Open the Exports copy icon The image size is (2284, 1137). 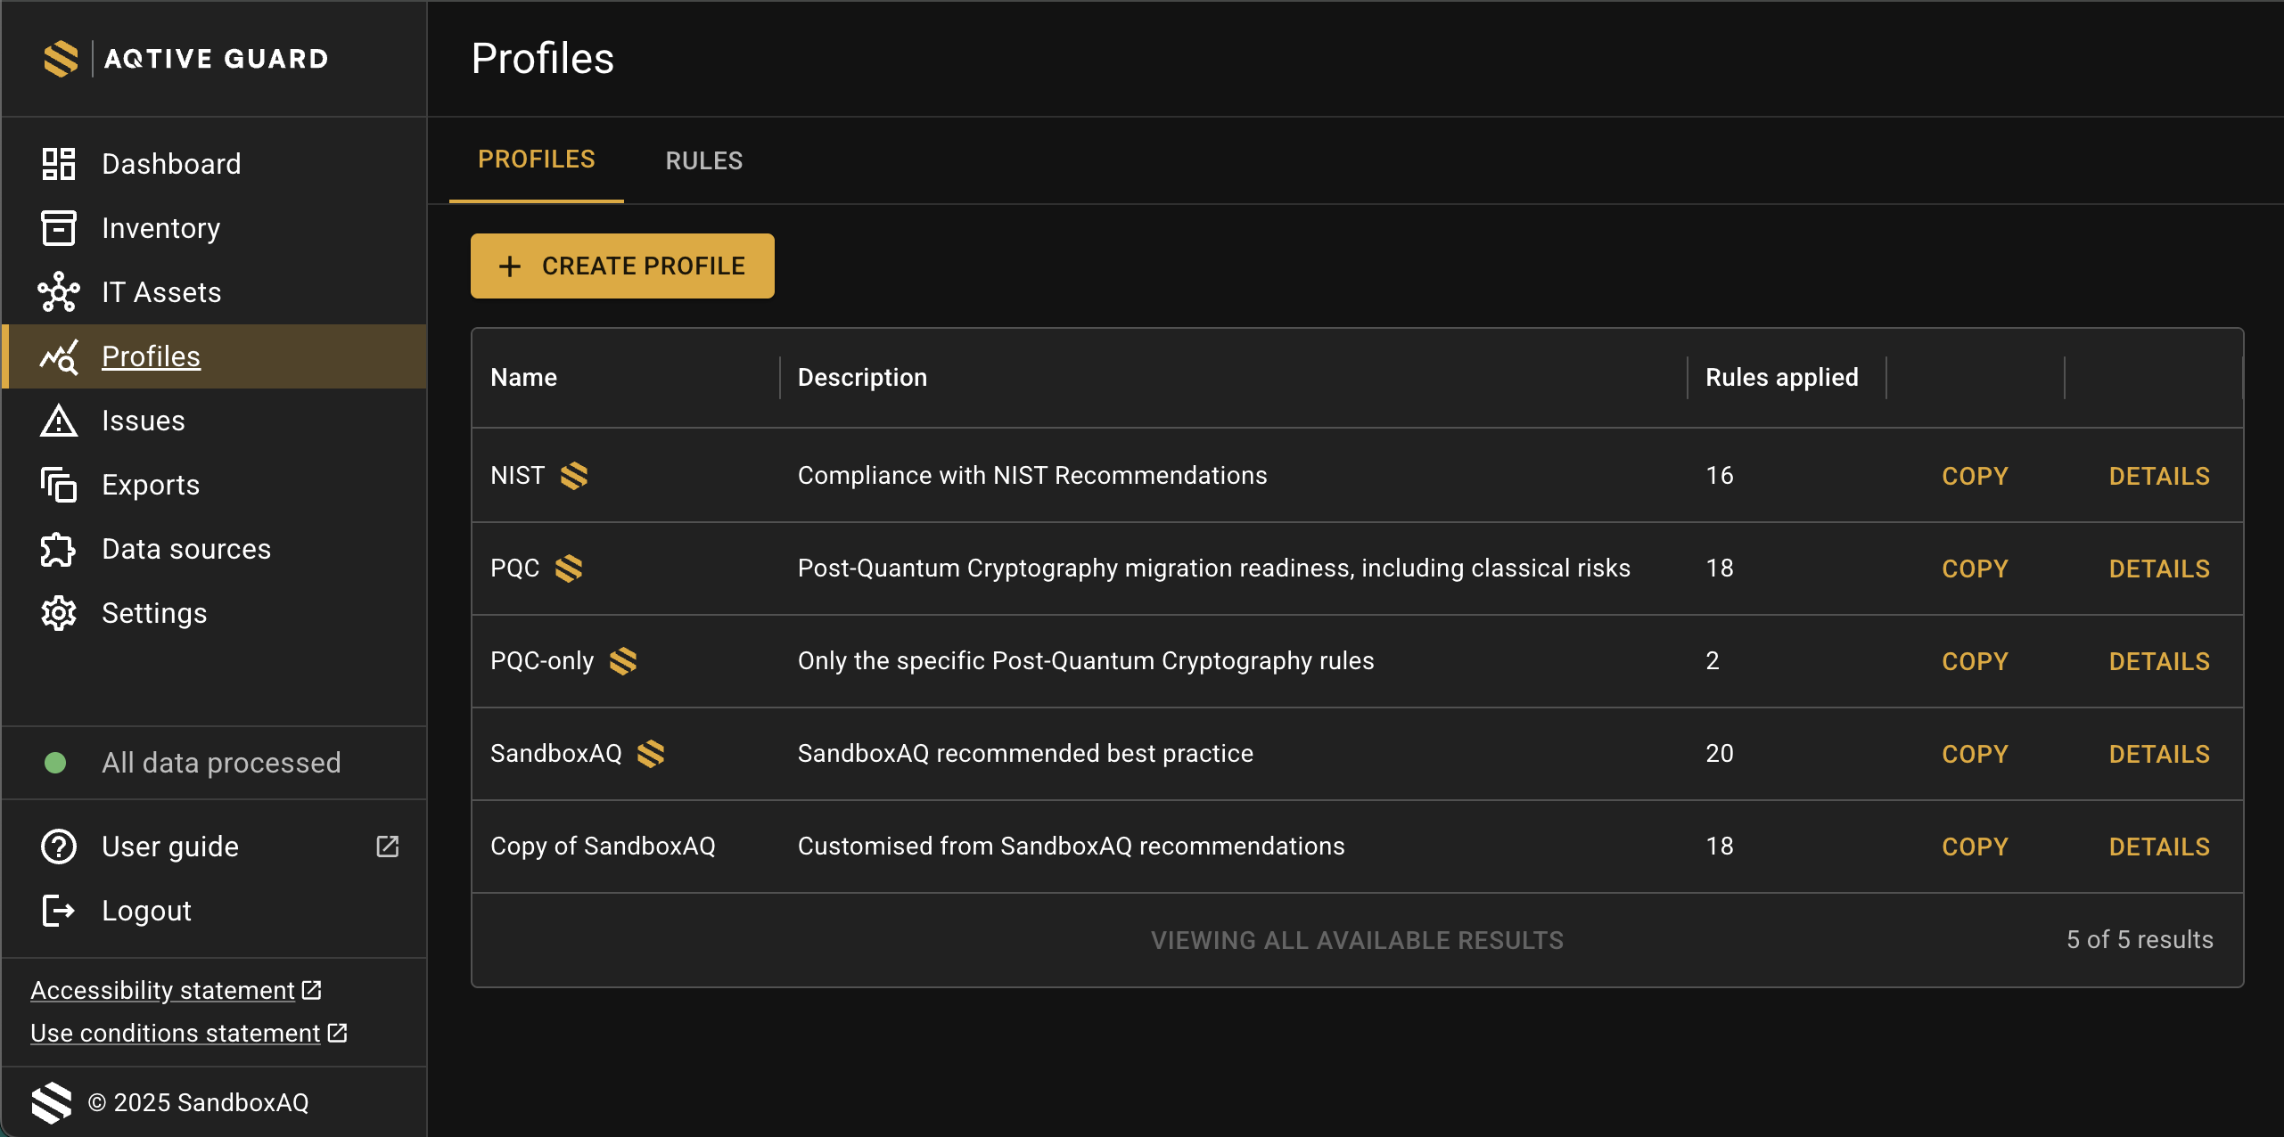point(59,485)
